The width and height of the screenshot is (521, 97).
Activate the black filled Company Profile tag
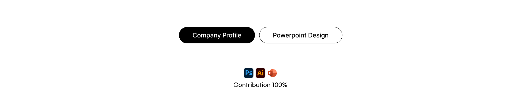[217, 35]
